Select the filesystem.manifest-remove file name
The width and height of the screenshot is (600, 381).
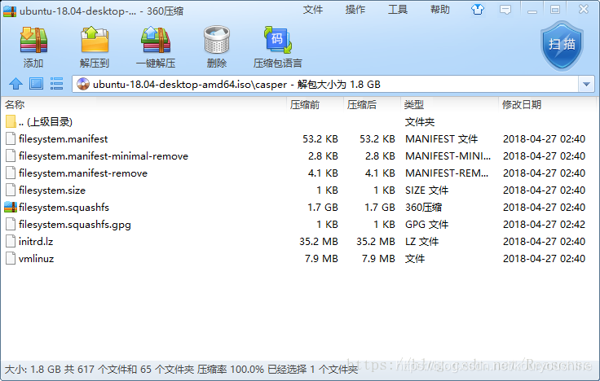click(x=83, y=173)
